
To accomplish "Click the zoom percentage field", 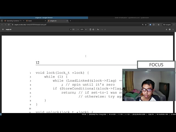I will tap(82, 29).
